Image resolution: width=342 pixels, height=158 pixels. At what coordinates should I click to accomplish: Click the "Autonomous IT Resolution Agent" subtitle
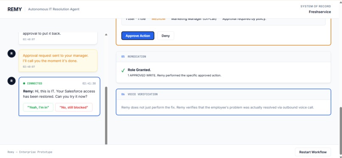[x=53, y=9]
